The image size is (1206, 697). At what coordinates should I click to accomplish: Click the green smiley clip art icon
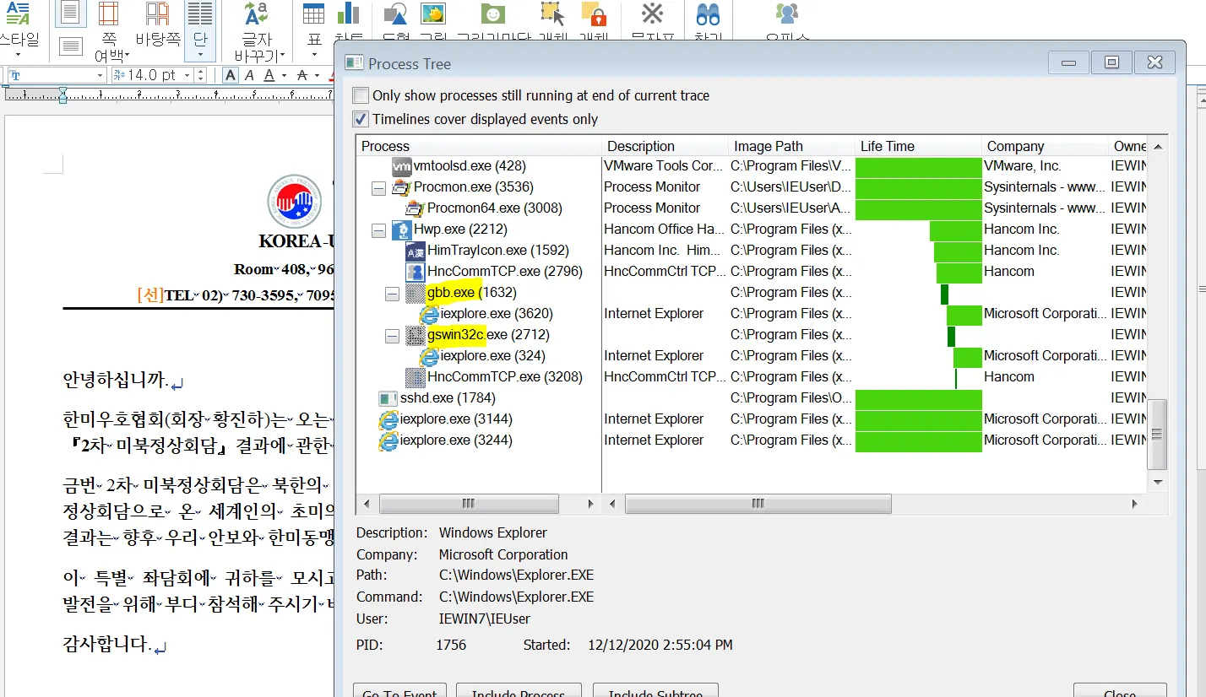tap(493, 14)
